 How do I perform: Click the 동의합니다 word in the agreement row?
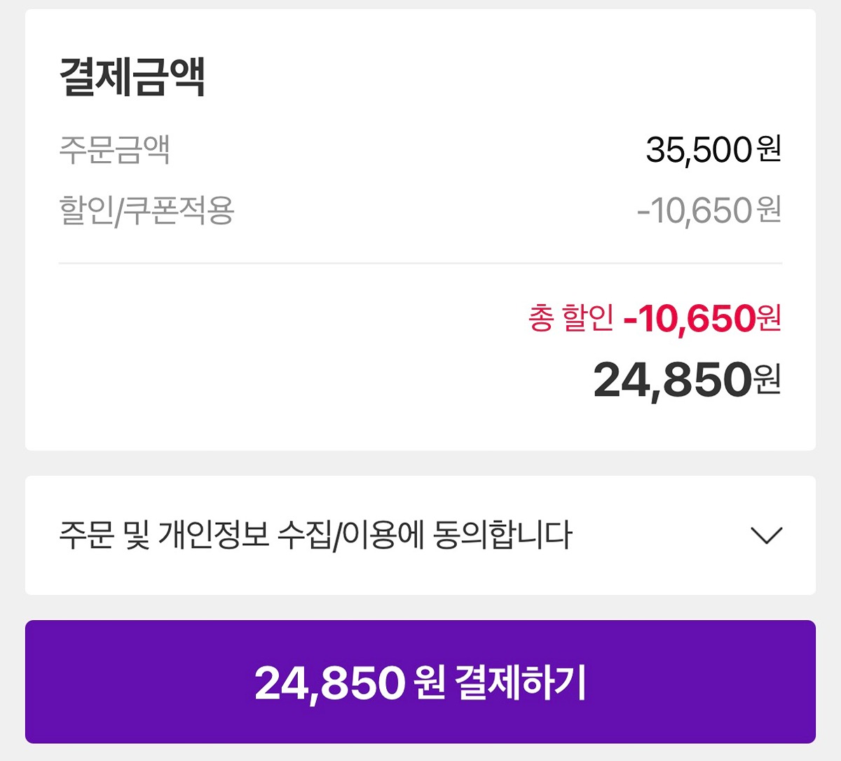click(x=502, y=535)
